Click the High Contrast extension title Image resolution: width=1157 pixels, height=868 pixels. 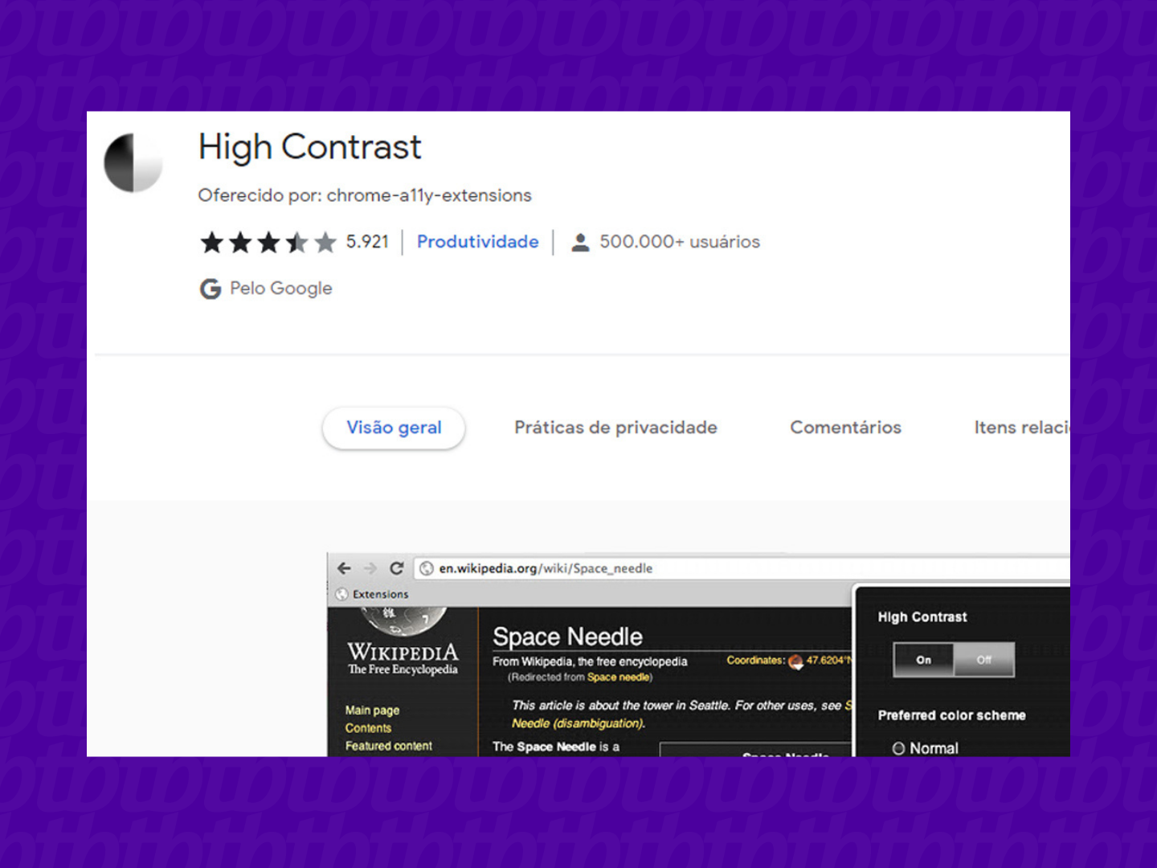tap(310, 147)
